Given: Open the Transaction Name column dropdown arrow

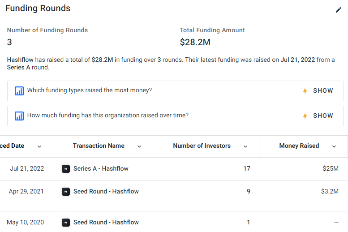Looking at the screenshot, I should [x=139, y=146].
